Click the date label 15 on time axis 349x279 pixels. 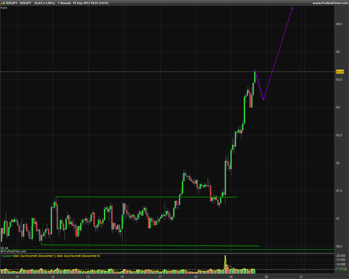(122, 277)
